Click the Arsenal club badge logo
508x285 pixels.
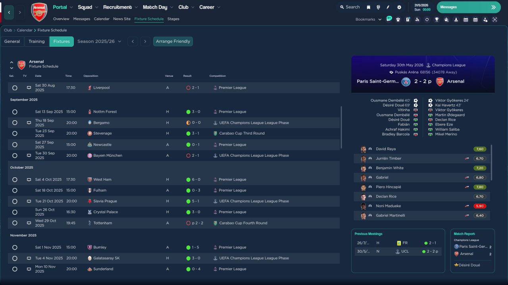click(x=39, y=12)
